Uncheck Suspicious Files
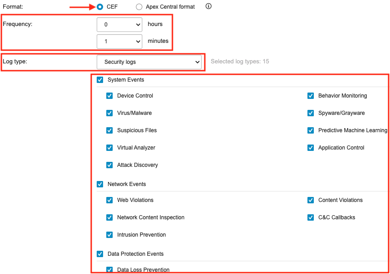Viewport: 390px width, 274px height. pyautogui.click(x=109, y=130)
